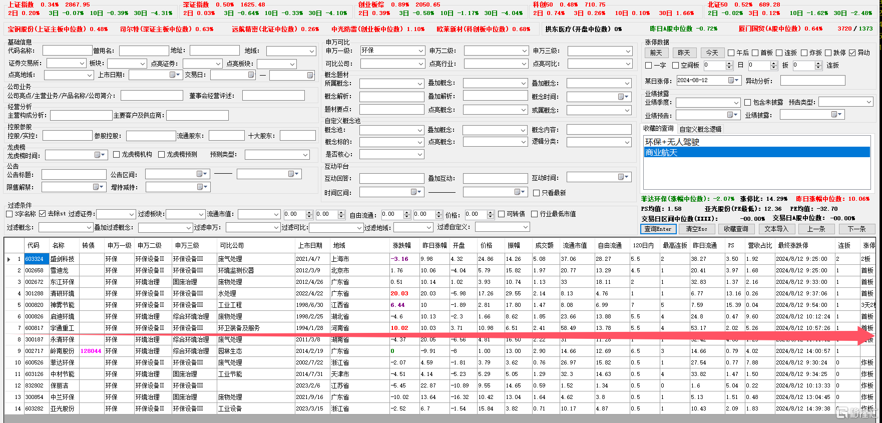Toggle the 可转债 checkbox
The height and width of the screenshot is (423, 882).
click(x=501, y=214)
